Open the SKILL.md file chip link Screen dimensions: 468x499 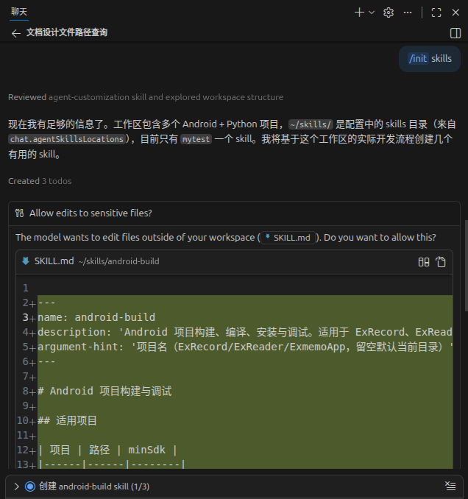(289, 237)
